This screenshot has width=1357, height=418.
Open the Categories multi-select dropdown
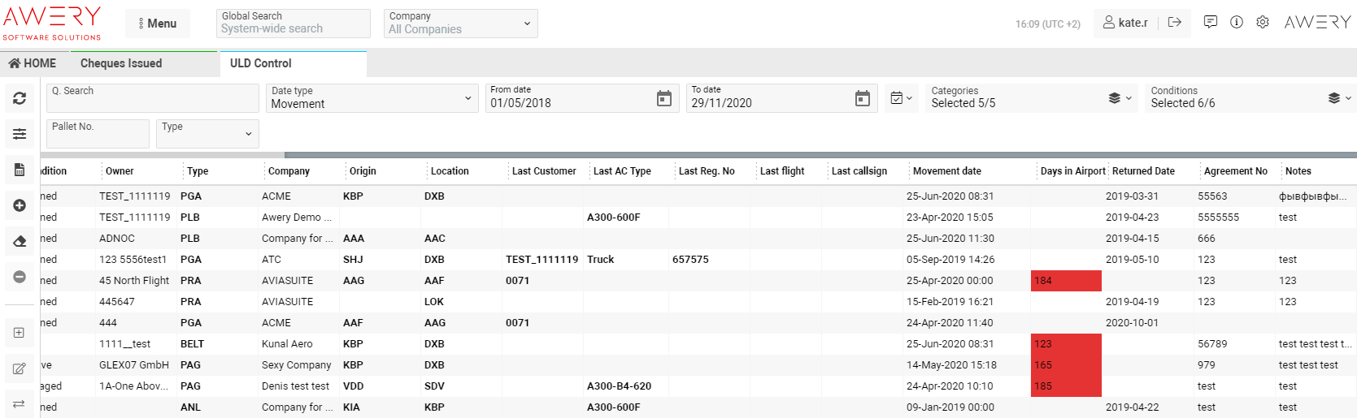1029,98
